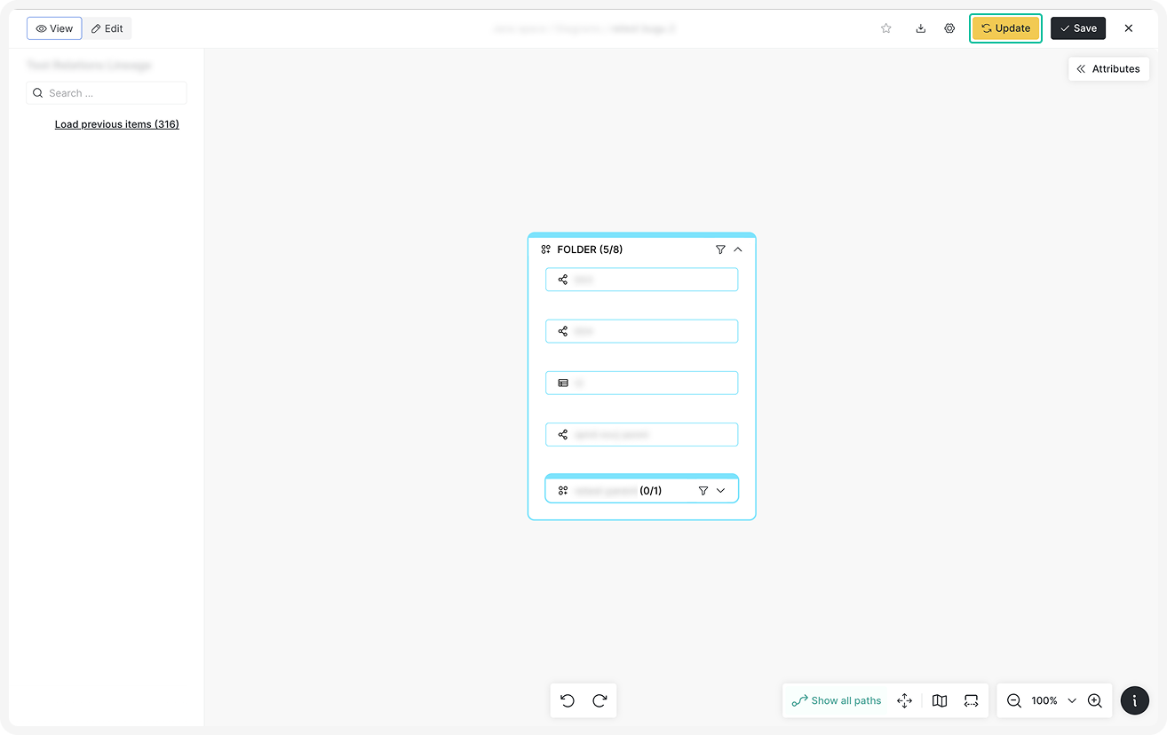Open the 100% zoom level dropdown
Screen dimensions: 1167x735
[x=1071, y=700]
